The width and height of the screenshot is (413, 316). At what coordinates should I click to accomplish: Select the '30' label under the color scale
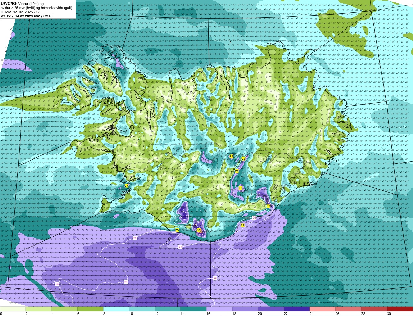point(389,314)
